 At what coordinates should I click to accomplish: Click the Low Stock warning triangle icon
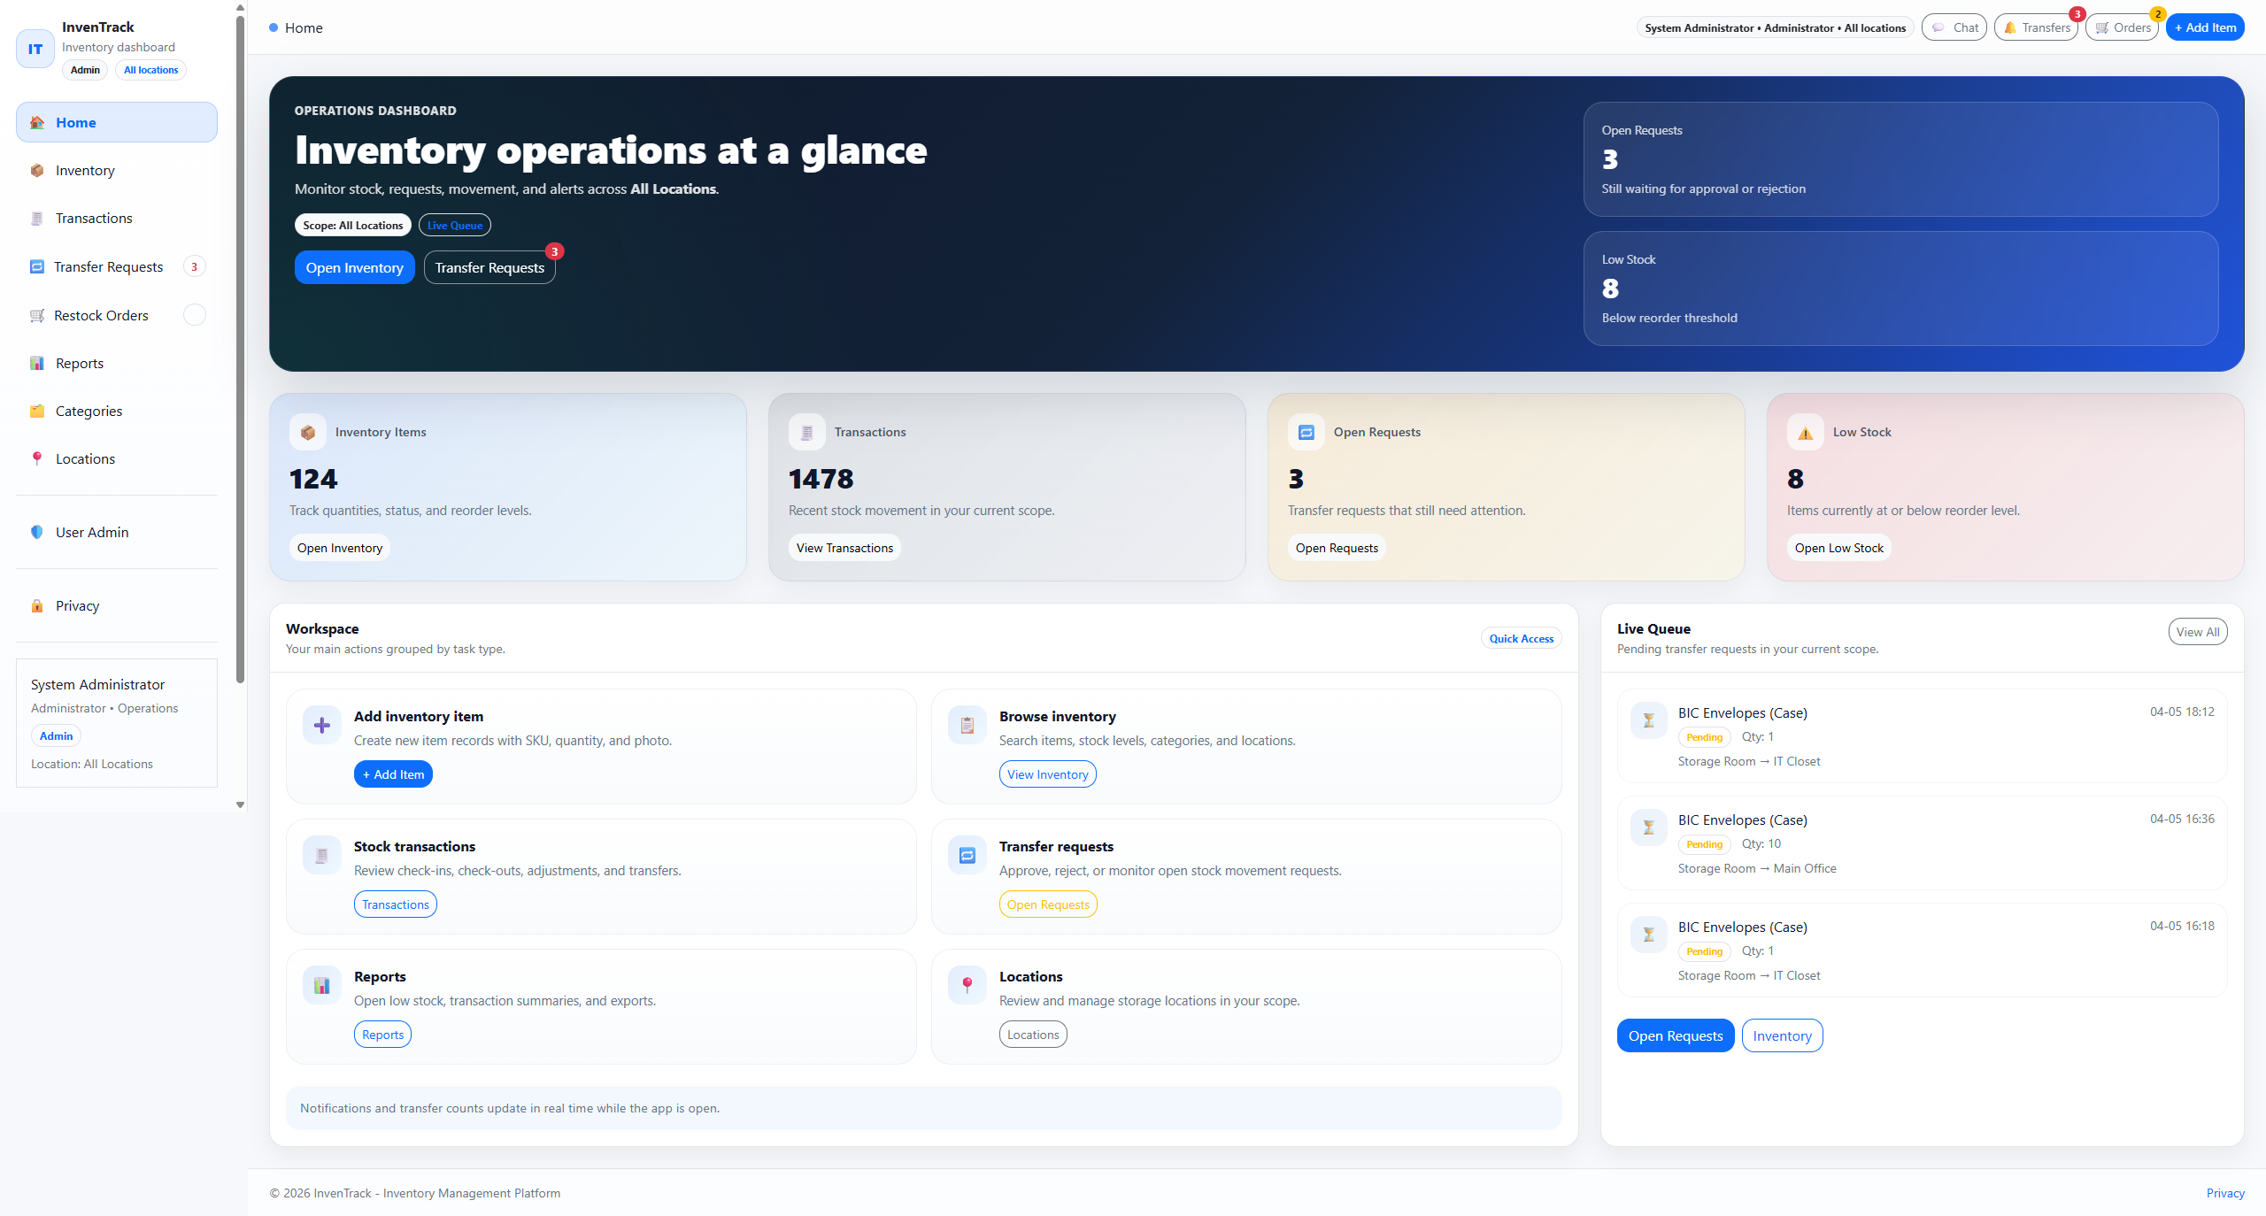coord(1805,433)
